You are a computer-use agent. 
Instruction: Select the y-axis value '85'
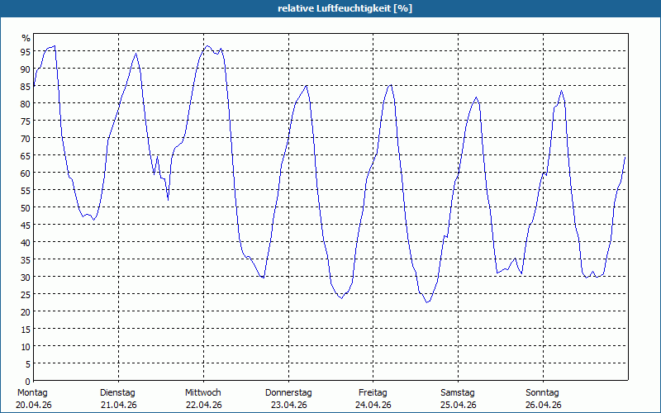pyautogui.click(x=26, y=87)
